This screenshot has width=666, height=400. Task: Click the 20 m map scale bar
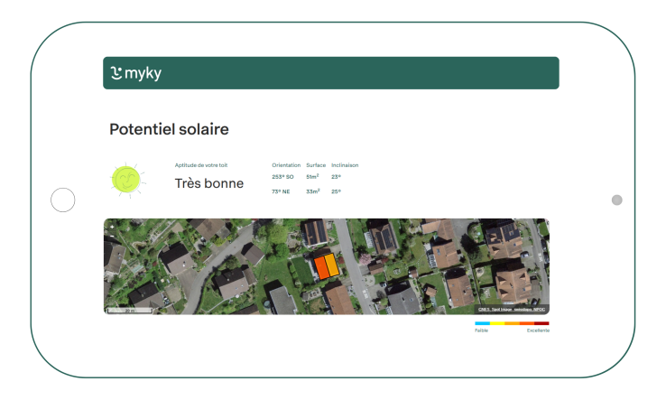click(x=130, y=311)
